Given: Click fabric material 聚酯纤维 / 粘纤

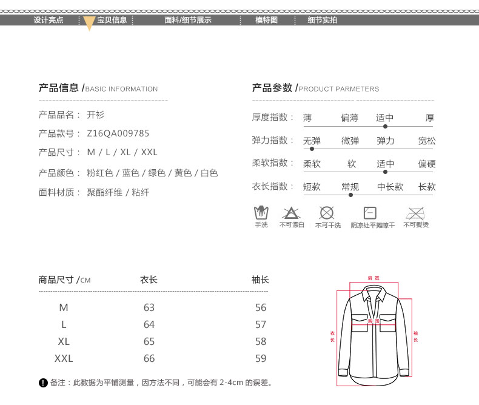Looking at the screenshot, I should 118,192.
